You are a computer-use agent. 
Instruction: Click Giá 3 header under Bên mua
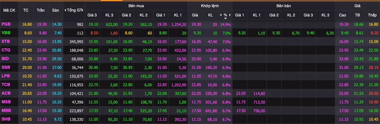pyautogui.click(x=92, y=15)
